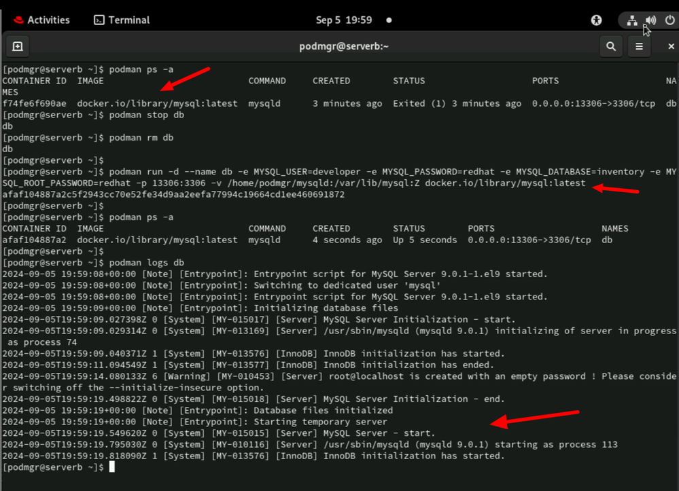Click the wired network status icon
Screen dimensions: 679x491
(x=632, y=20)
